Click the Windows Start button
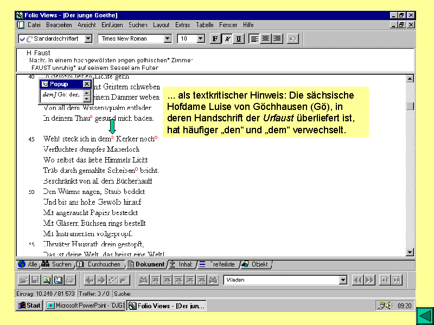 pos(29,305)
